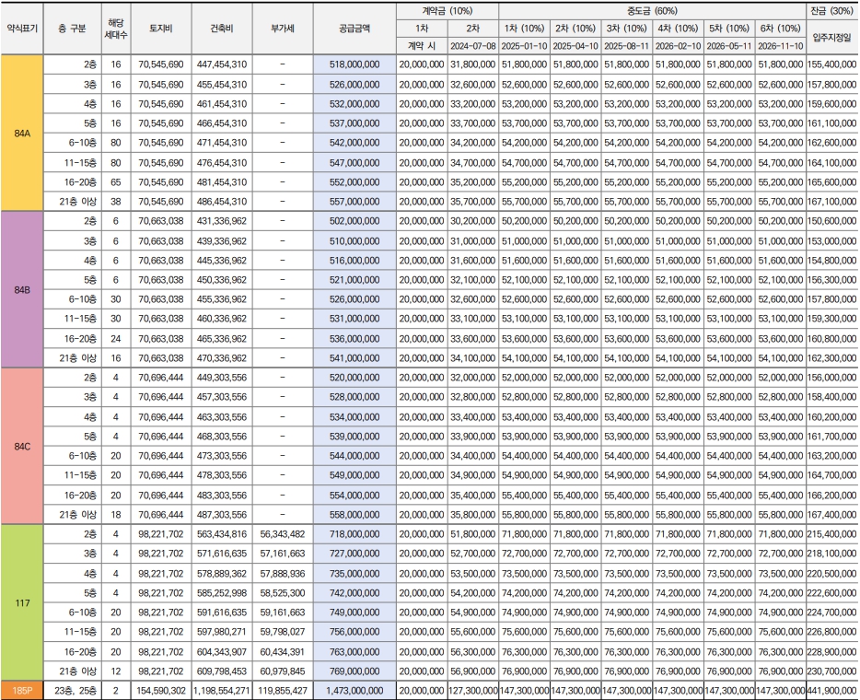This screenshot has width=860, height=700.
Task: Click VAT value 119,855,427
Action: click(x=283, y=691)
